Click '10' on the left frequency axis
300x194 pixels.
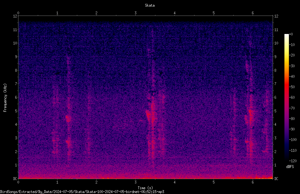point(15,43)
